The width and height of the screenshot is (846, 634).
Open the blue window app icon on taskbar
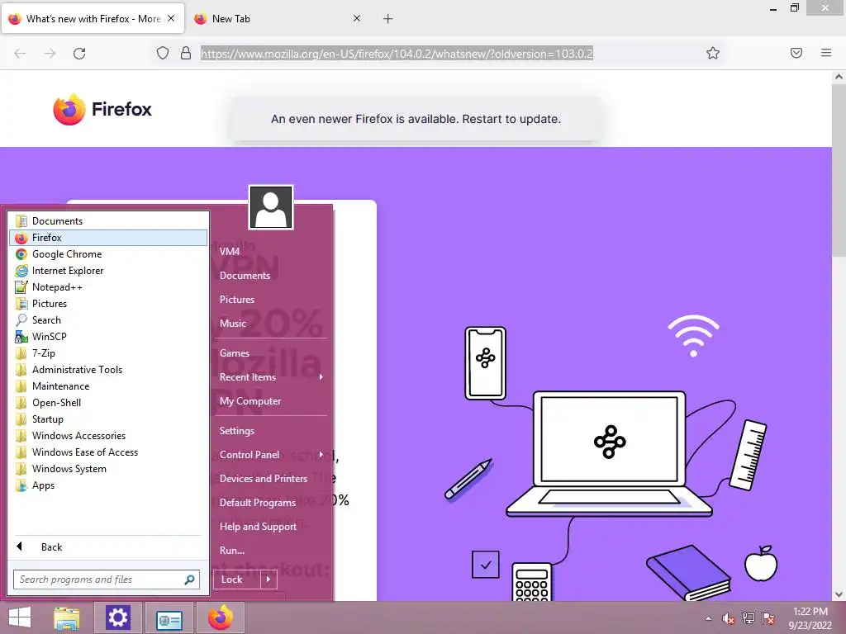169,619
